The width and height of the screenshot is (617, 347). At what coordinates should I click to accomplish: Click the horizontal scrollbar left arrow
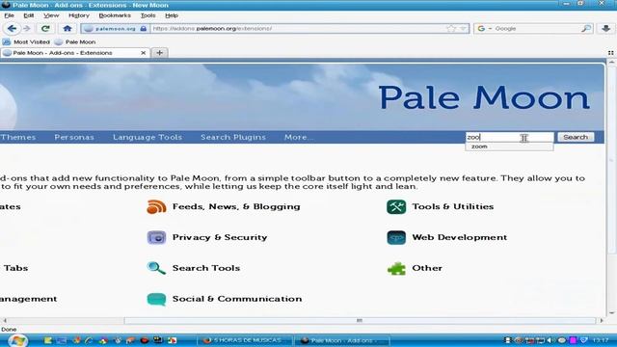4,321
